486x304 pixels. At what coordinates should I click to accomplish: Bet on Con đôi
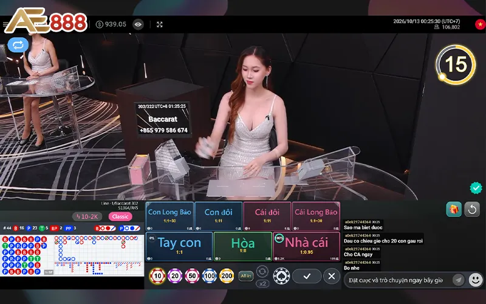[x=219, y=216]
